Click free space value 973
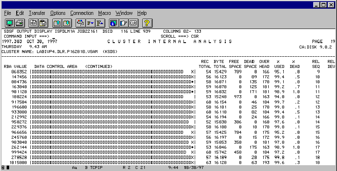Viewport: 337px width, 171px height. 238,97
